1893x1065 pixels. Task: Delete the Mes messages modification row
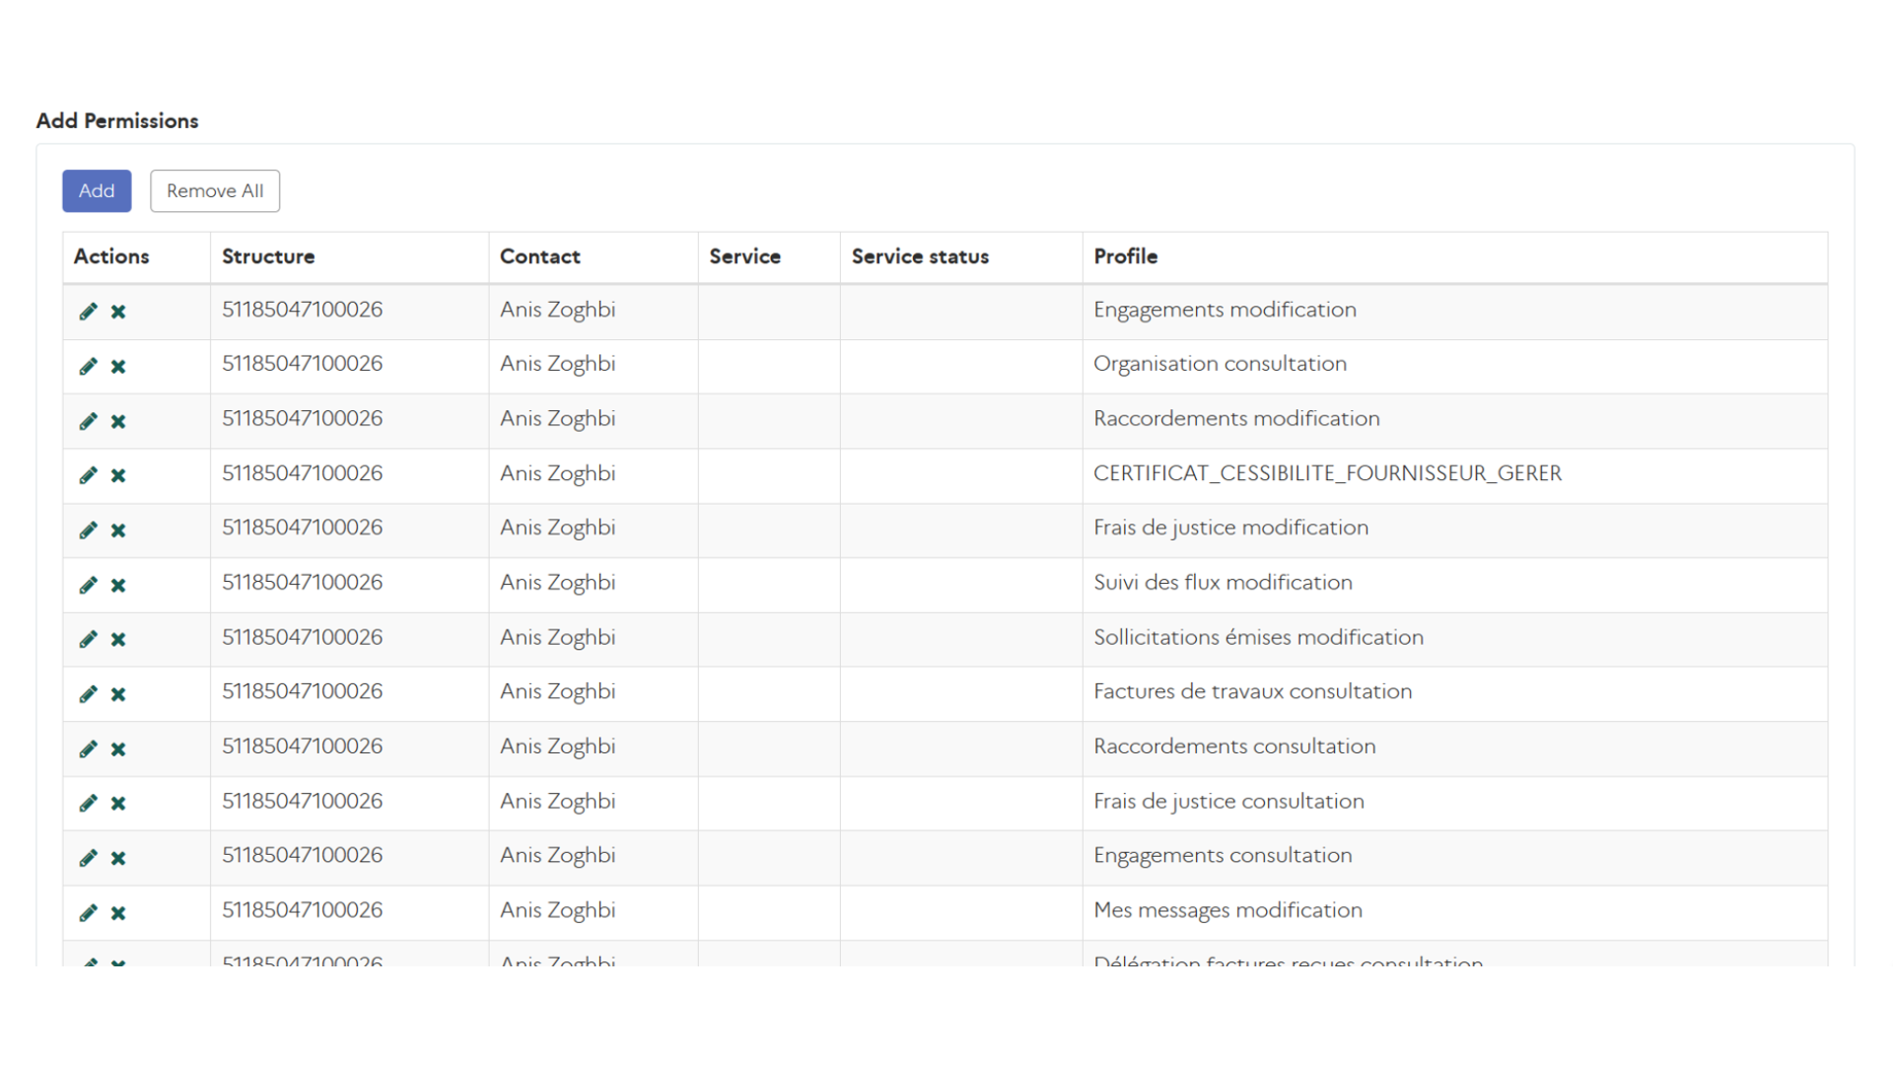[118, 913]
